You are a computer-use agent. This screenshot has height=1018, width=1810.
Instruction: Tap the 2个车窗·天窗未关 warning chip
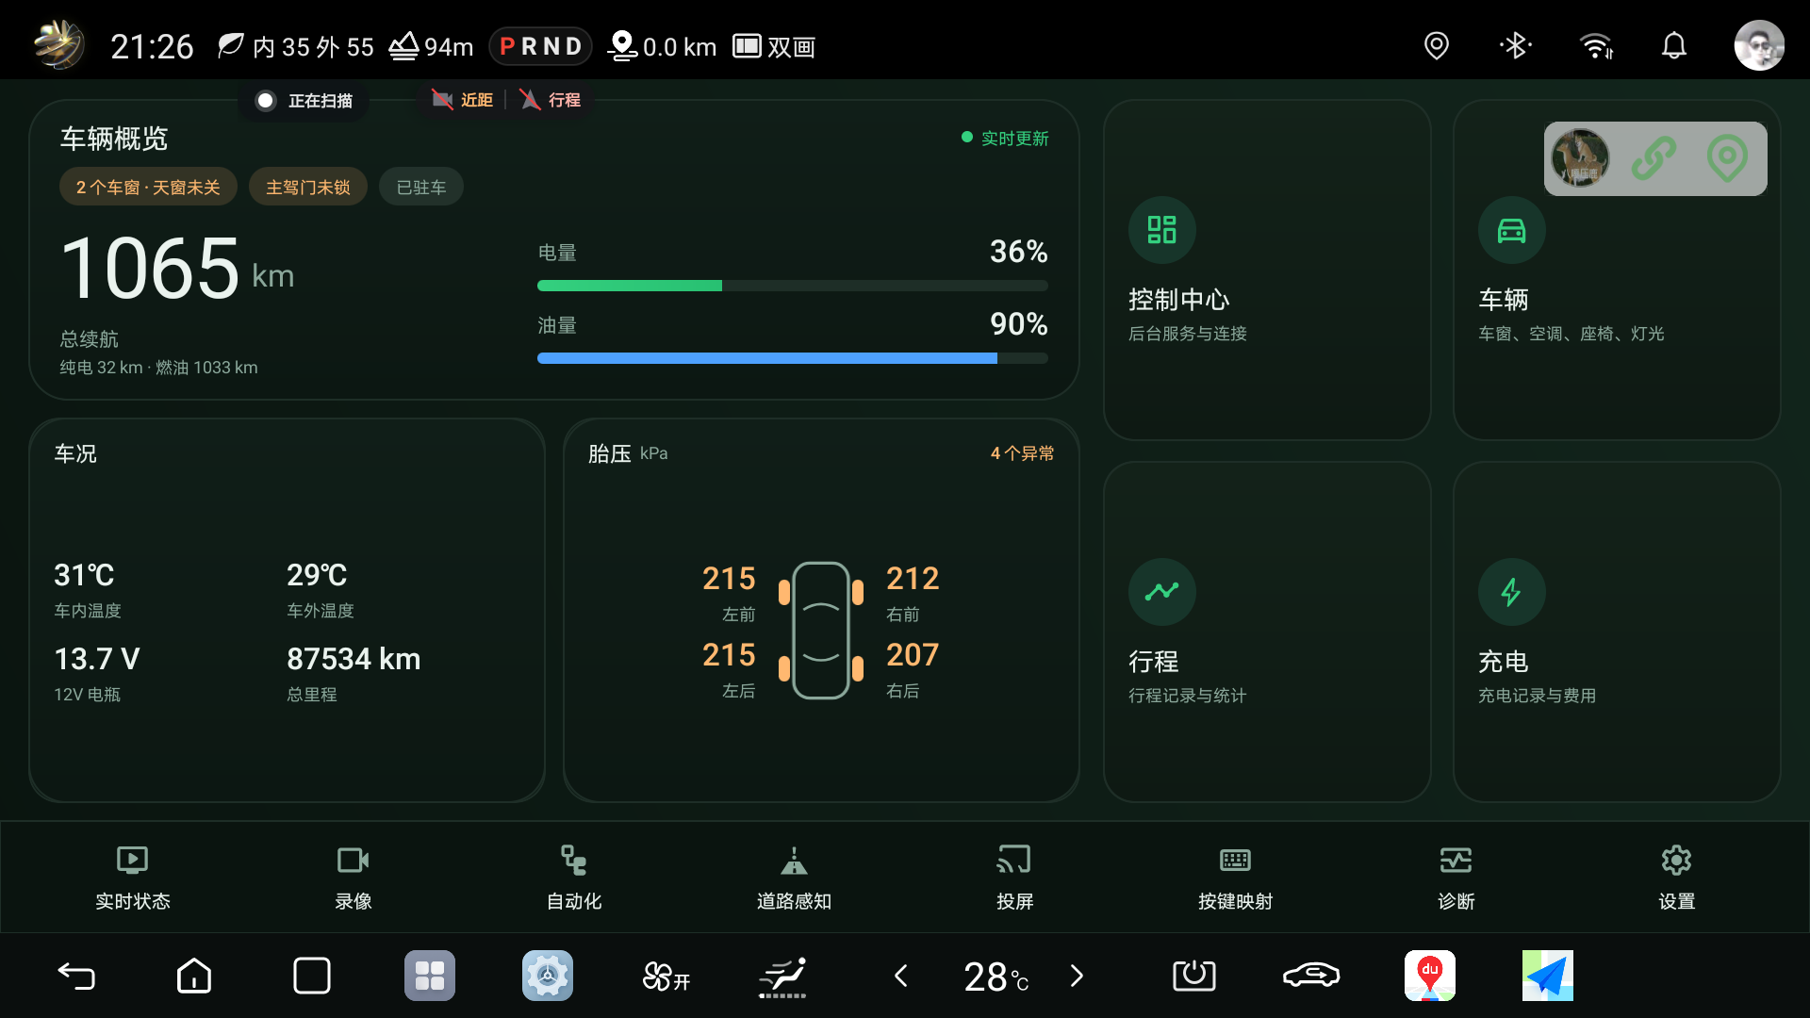[x=148, y=187]
